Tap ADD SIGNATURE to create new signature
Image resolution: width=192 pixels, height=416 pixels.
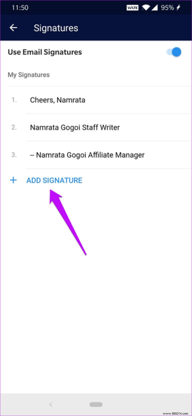point(54,180)
